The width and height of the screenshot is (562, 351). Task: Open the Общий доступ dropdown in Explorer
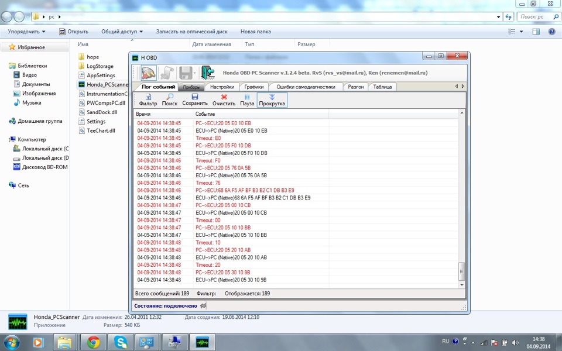[122, 32]
